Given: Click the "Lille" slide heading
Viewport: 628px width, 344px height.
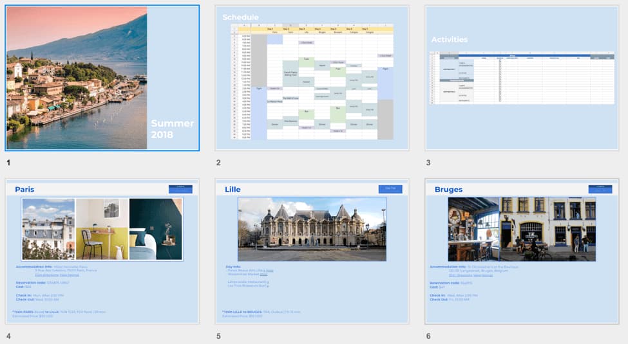Looking at the screenshot, I should 233,190.
